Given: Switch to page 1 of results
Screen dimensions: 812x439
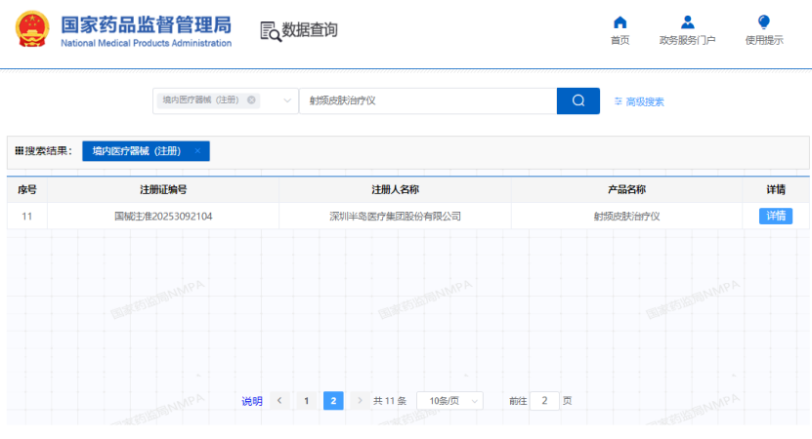Looking at the screenshot, I should (306, 401).
